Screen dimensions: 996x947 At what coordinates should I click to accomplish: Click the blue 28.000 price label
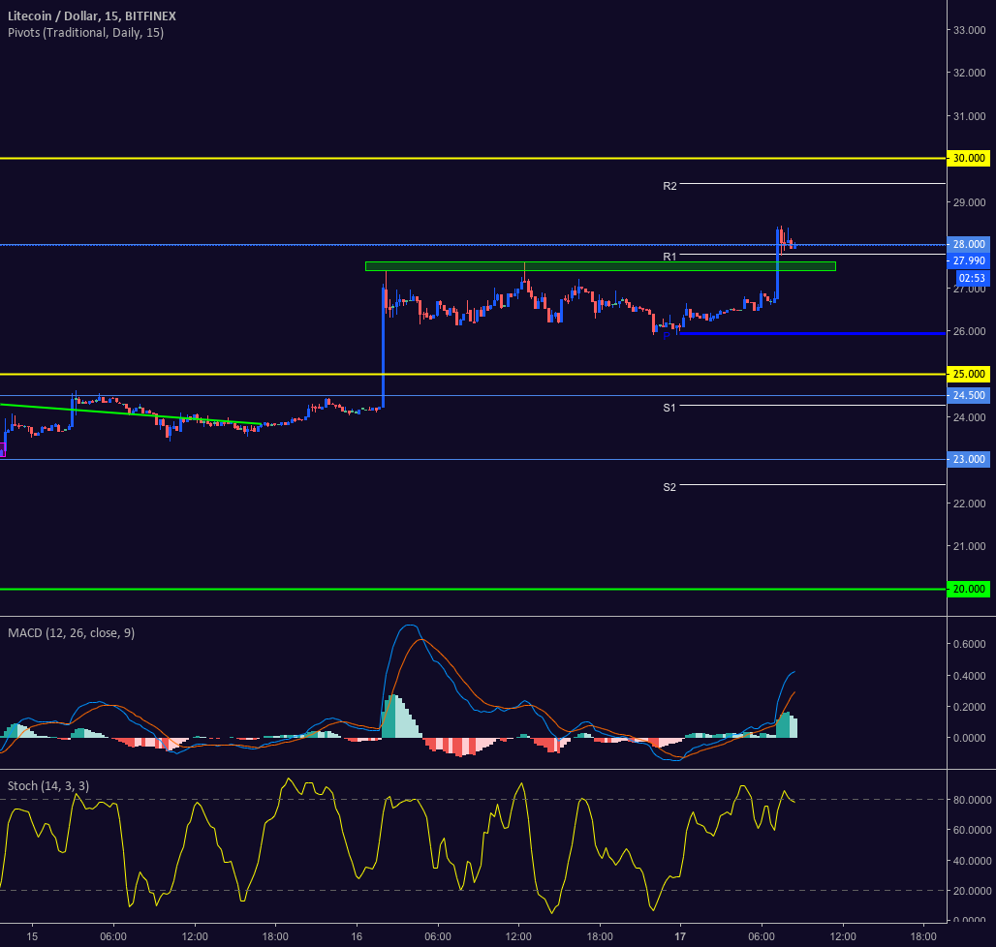point(968,244)
